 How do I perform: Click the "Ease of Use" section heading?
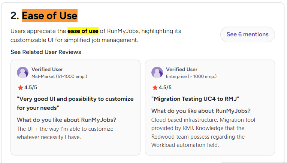[49, 16]
